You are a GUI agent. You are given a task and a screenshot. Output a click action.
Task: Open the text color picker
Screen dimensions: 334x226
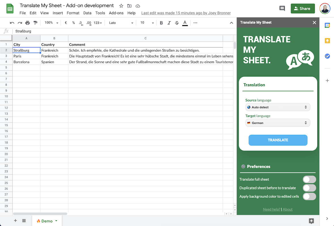pos(185,23)
